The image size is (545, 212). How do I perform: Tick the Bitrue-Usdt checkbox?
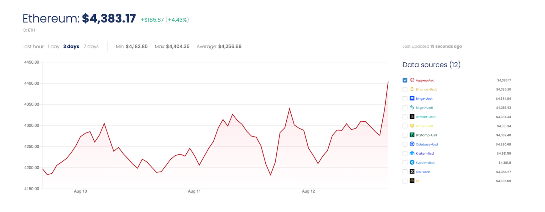[x=405, y=126]
